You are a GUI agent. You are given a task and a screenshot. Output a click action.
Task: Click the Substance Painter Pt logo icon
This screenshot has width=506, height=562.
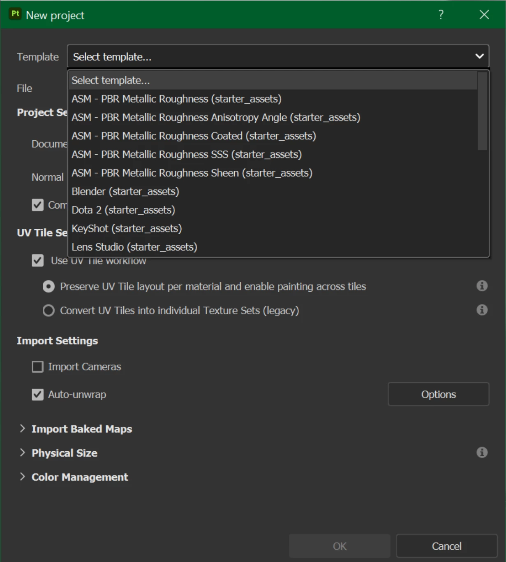pos(15,14)
